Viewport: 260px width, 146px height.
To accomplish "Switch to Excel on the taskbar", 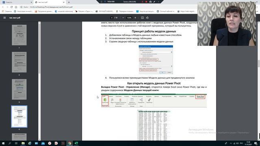I will [x=76, y=143].
